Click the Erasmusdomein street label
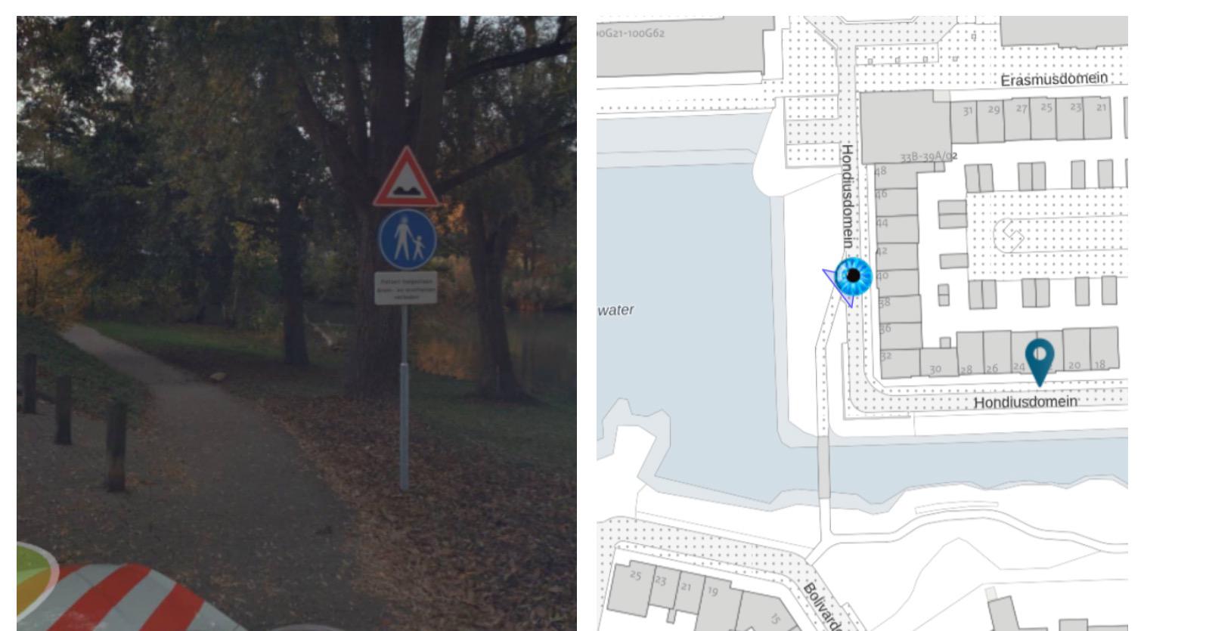This screenshot has height=631, width=1206. point(1054,79)
